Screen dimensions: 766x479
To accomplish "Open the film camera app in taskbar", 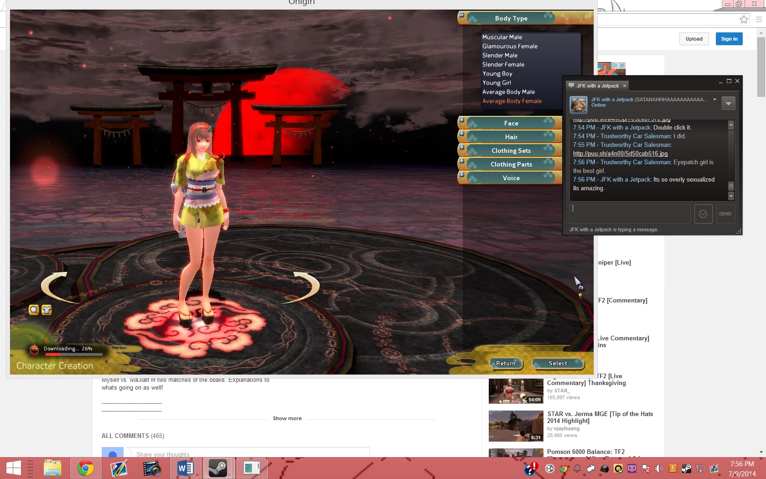I will pos(152,468).
